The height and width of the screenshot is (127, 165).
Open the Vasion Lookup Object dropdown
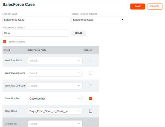pos(99,20)
